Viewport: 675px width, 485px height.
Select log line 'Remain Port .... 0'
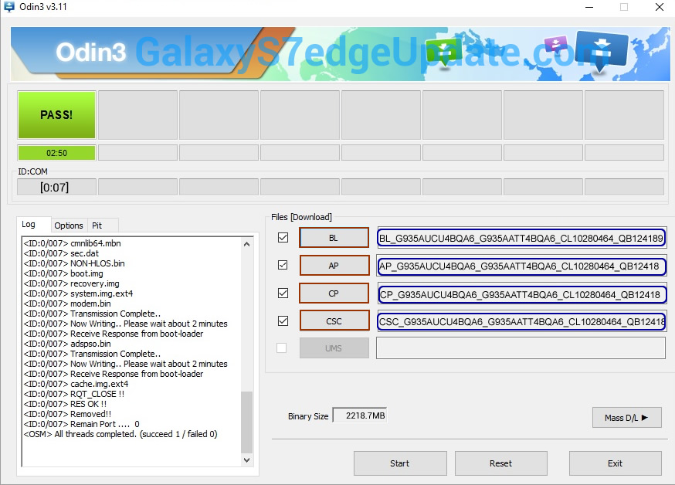(81, 424)
